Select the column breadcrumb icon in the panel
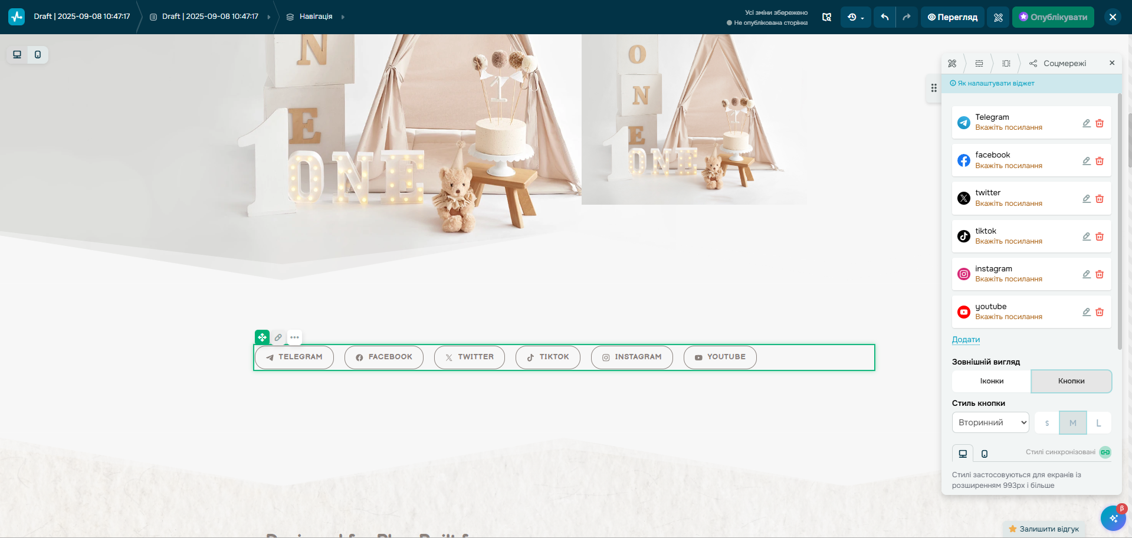The image size is (1132, 538). click(1006, 63)
